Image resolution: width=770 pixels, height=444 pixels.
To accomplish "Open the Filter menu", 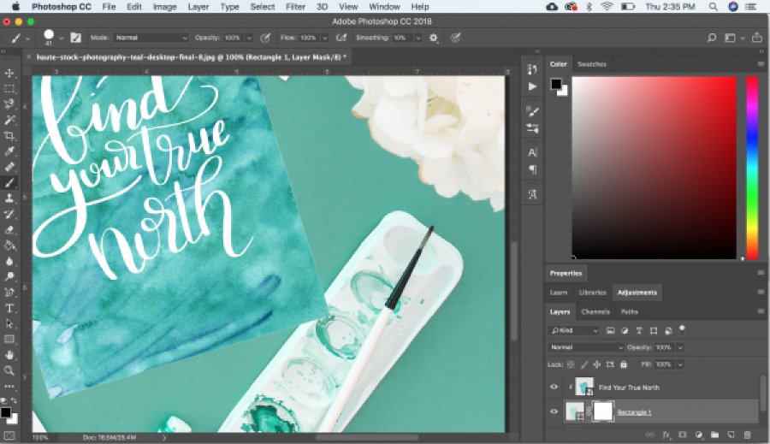I will 295,7.
